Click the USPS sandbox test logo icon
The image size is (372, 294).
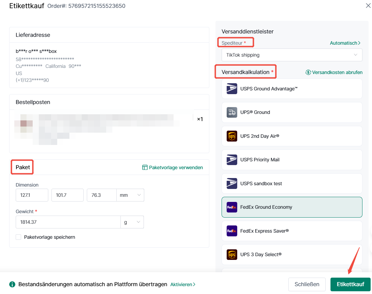coord(232,183)
